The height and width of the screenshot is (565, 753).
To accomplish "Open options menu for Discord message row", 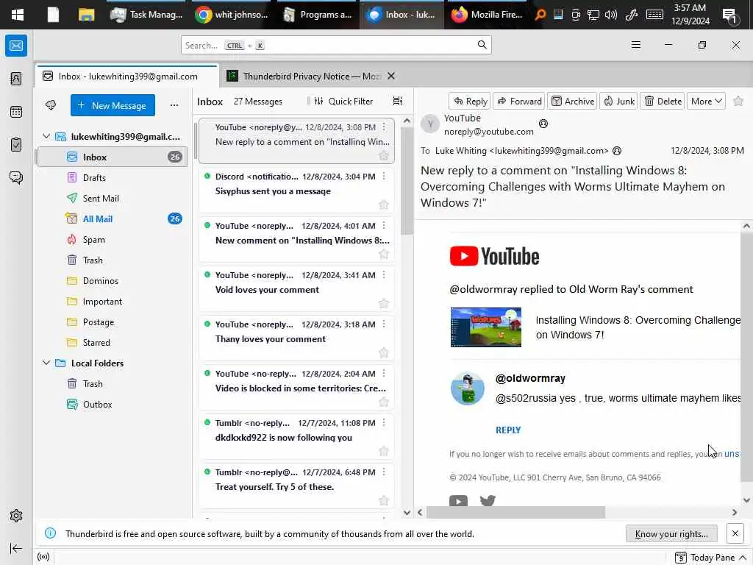I will tap(384, 177).
